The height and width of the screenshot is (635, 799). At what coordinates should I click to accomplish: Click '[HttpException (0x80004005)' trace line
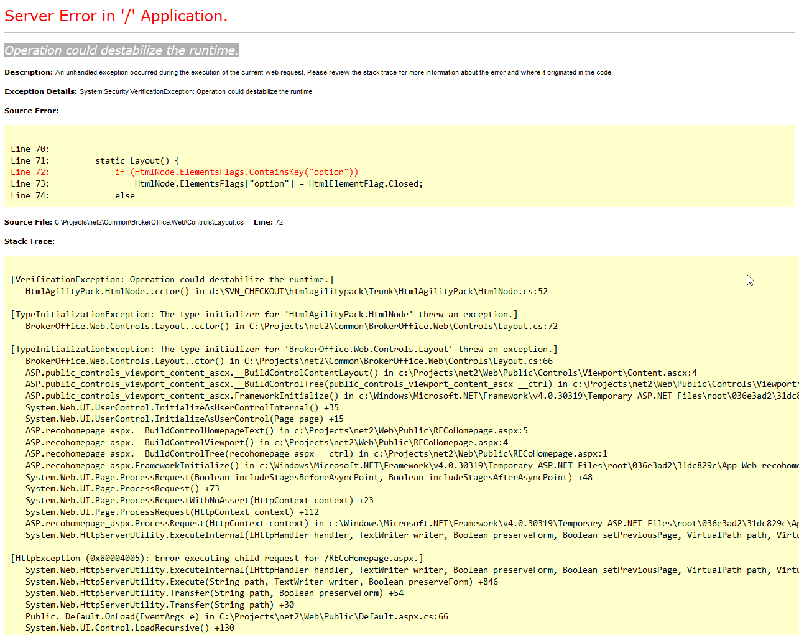point(217,558)
